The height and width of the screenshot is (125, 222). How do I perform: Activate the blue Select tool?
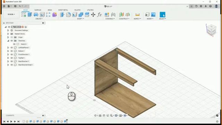(x=162, y=15)
